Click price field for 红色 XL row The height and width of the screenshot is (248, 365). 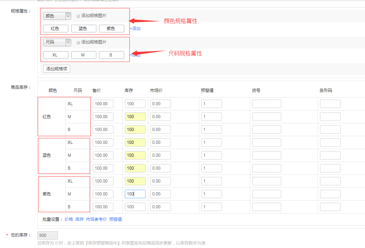pos(103,104)
